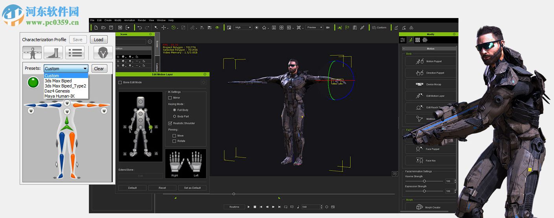Image resolution: width=554 pixels, height=218 pixels.
Task: Enable Move pinning checkbox
Action: (x=174, y=136)
